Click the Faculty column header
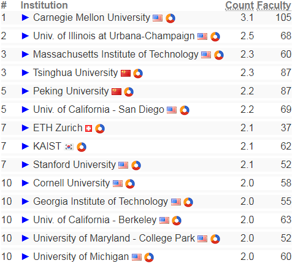 [274, 6]
